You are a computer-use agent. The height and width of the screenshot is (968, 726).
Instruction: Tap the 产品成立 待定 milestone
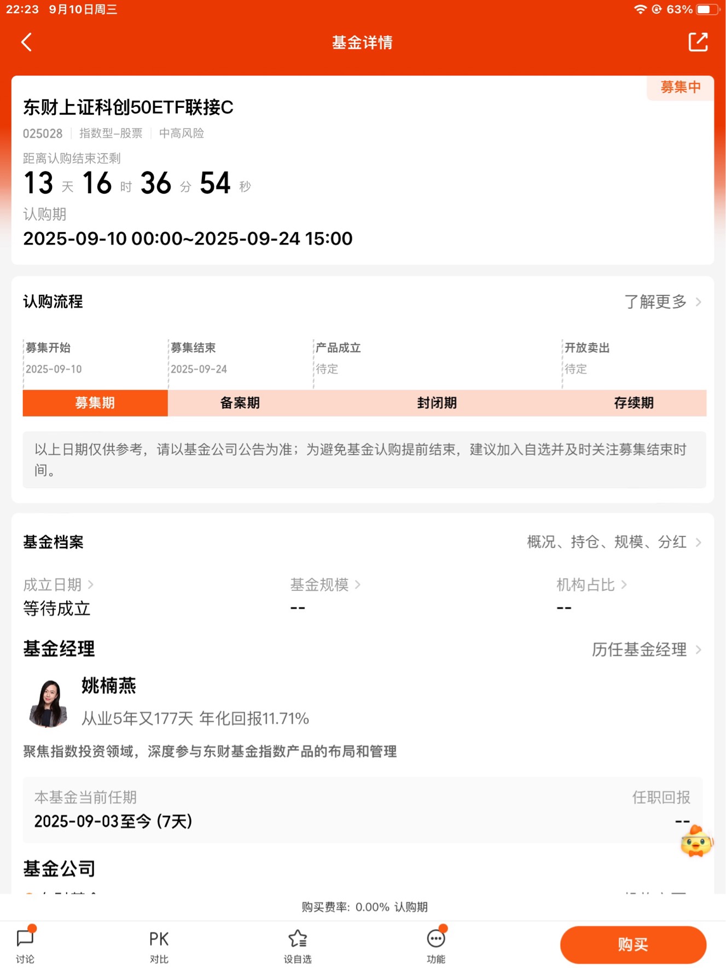coord(338,358)
